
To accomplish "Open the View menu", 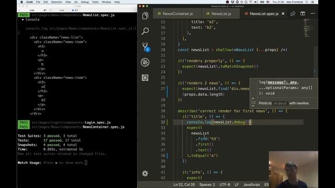I will pos(68,2).
